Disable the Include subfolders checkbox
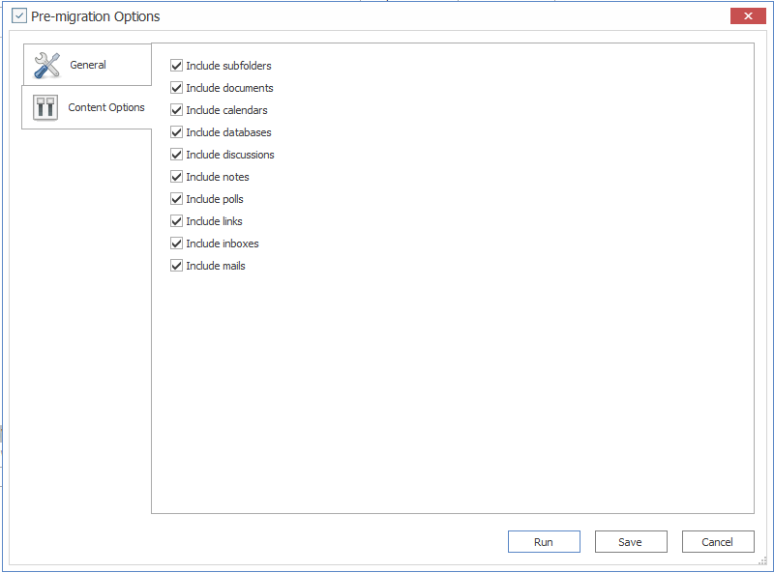 (x=176, y=66)
